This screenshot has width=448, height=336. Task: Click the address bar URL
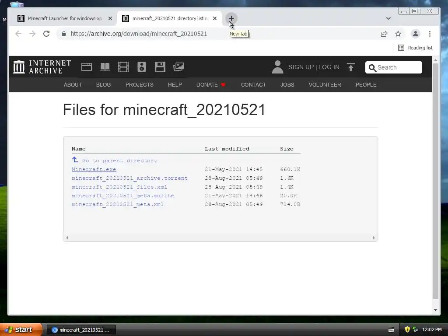click(139, 34)
